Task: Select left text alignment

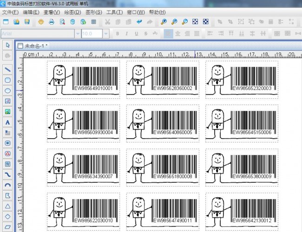Action: tap(168, 34)
